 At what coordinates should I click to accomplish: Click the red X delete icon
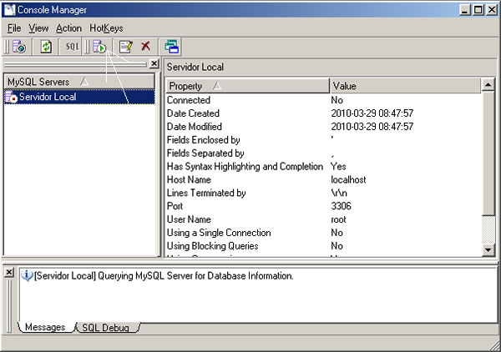pos(145,46)
